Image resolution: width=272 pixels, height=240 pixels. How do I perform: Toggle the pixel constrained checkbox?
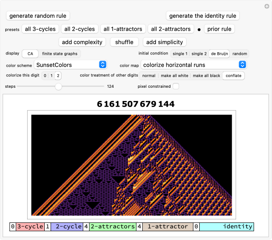click(x=176, y=86)
